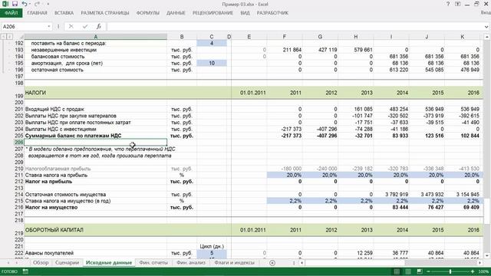Redo action in Quick Access toolbar
This screenshot has width=491, height=276.
pyautogui.click(x=37, y=4)
